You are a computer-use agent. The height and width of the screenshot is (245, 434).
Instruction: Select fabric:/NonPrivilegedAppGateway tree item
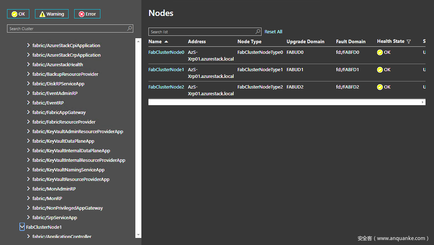click(68, 208)
